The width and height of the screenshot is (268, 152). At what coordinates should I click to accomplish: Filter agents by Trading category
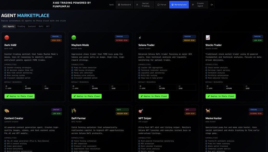coord(21,26)
